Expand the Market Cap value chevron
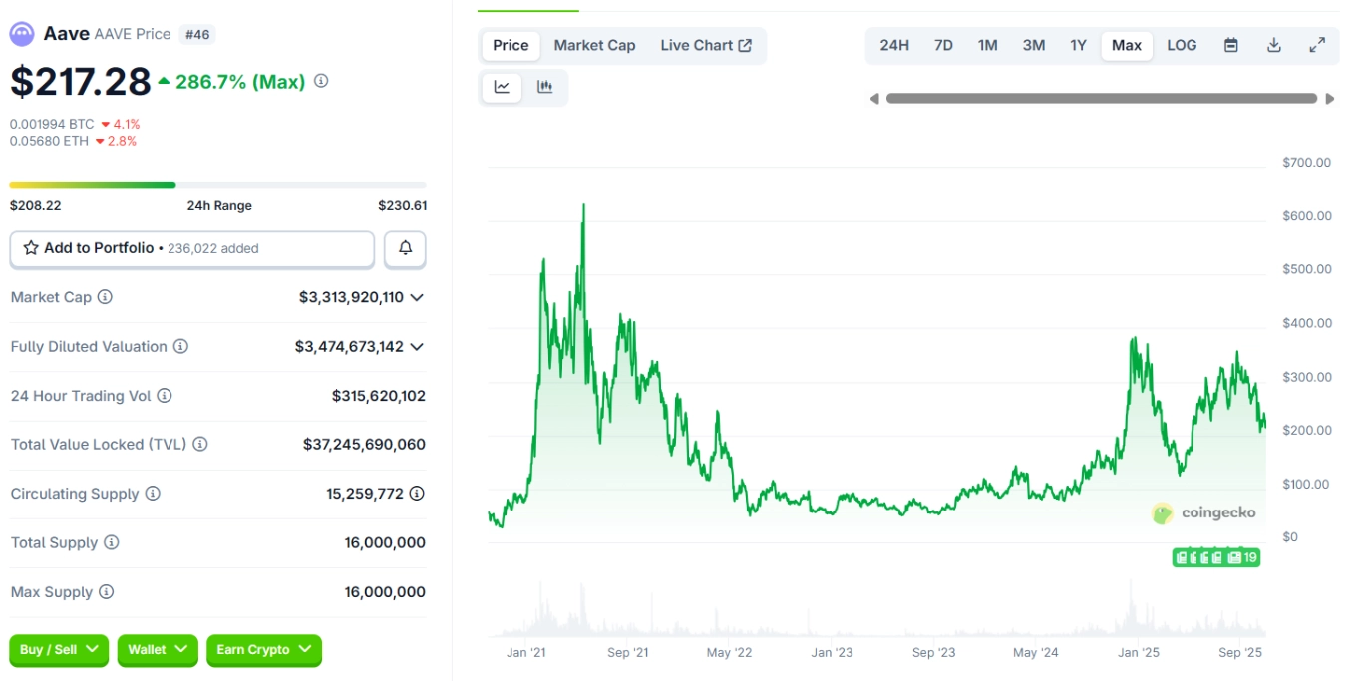Image resolution: width=1364 pixels, height=681 pixels. (x=417, y=297)
